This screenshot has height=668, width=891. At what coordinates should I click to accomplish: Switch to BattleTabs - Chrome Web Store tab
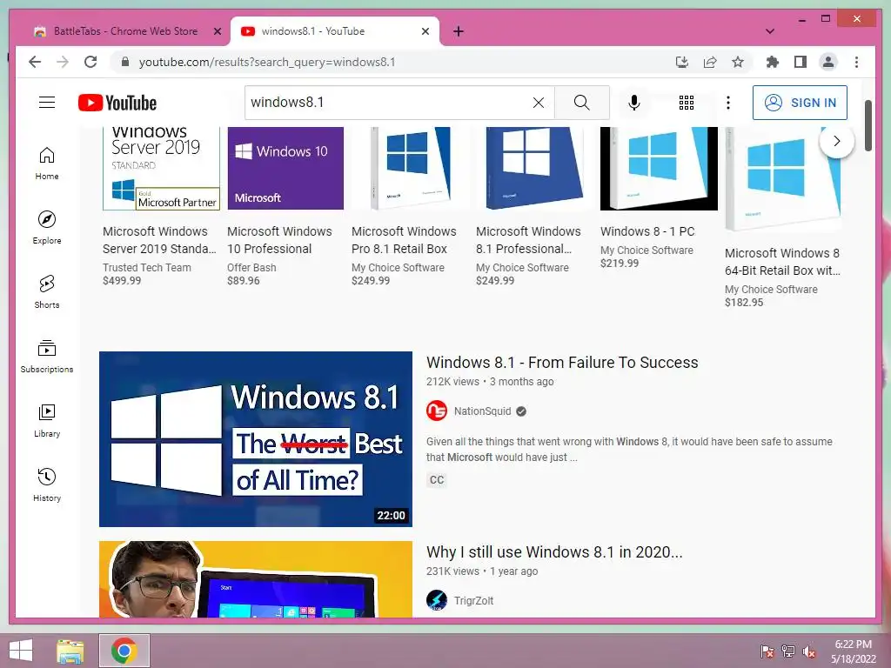[x=125, y=31]
